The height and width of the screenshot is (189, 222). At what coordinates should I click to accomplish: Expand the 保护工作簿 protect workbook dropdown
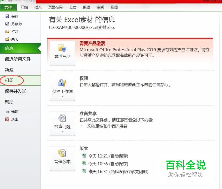[x=63, y=88]
